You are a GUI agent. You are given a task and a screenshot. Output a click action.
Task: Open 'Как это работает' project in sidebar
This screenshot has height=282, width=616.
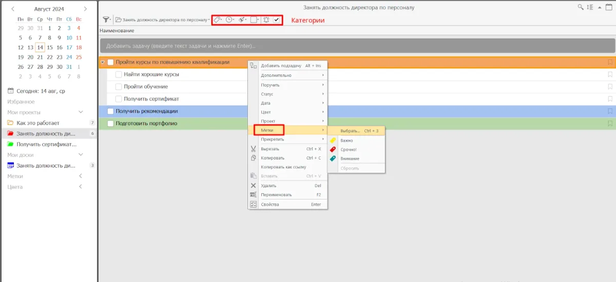[x=37, y=123]
